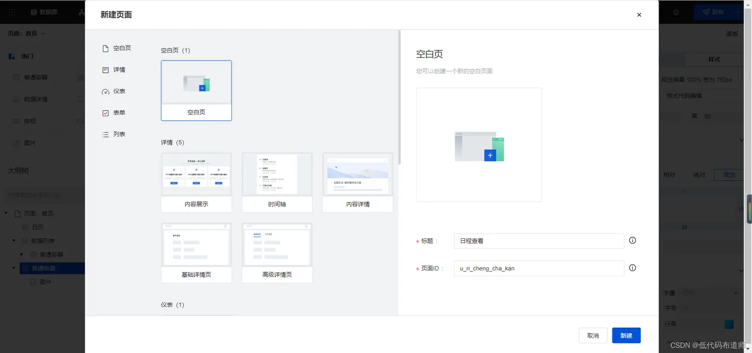The width and height of the screenshot is (752, 353).
Task: Choose the 时间轴 template
Action: pos(277,182)
